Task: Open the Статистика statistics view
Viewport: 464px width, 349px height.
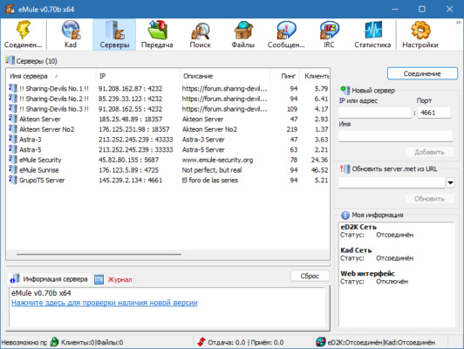Action: (372, 34)
